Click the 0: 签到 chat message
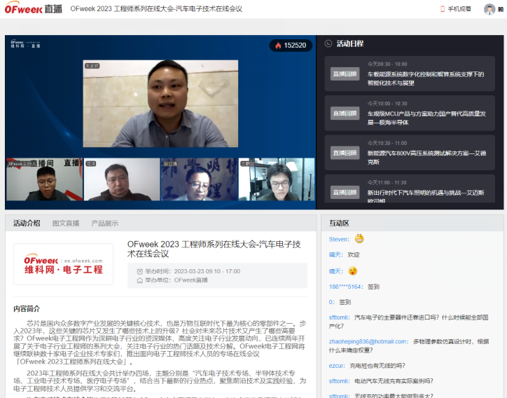This screenshot has width=507, height=398. coord(340,302)
